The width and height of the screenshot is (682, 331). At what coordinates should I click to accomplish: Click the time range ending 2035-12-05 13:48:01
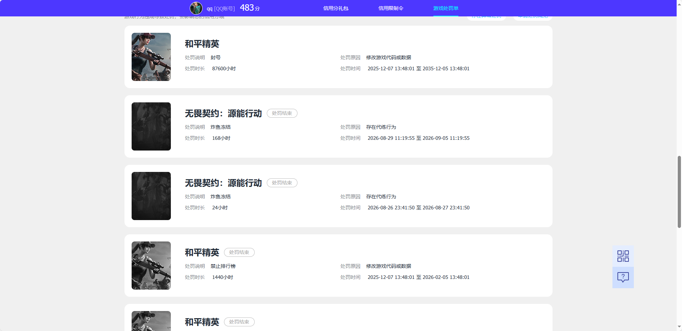418,68
